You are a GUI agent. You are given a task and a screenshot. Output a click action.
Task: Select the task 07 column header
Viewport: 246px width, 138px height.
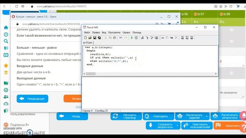[205, 14]
